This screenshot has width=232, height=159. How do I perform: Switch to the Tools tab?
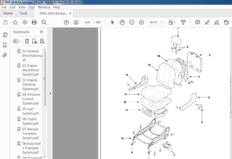click(23, 13)
